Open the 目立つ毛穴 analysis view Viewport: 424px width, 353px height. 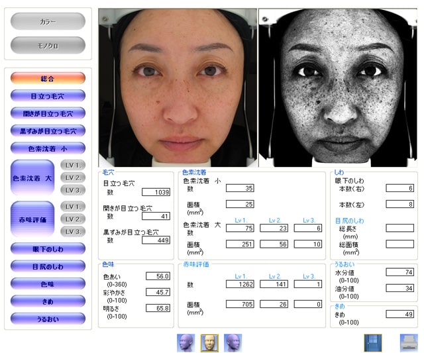pyautogui.click(x=48, y=96)
